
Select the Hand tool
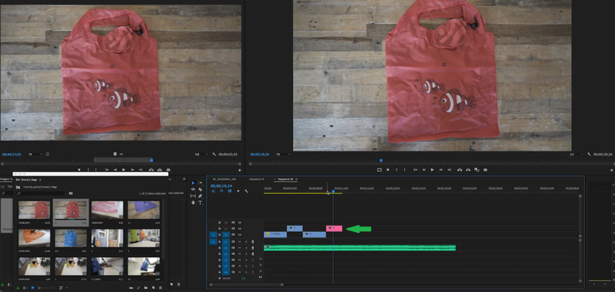pos(193,202)
